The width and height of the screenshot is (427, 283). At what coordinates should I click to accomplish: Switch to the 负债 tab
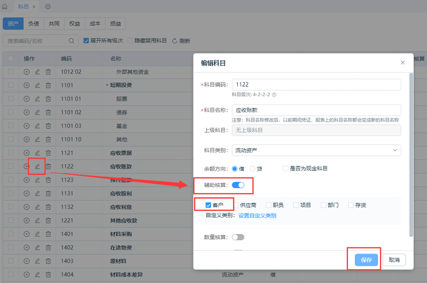tap(33, 24)
